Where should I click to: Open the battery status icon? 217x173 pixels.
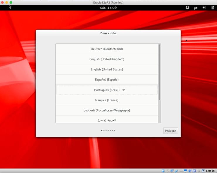(213, 8)
